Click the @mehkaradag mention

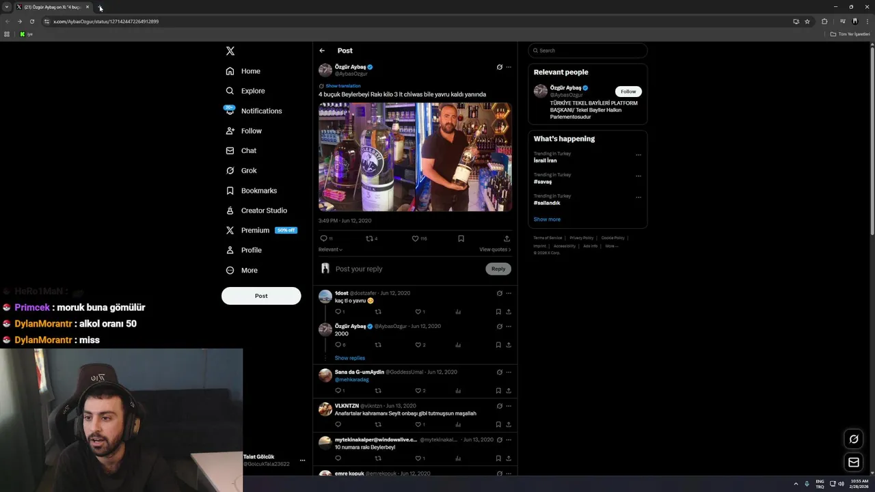tap(351, 380)
